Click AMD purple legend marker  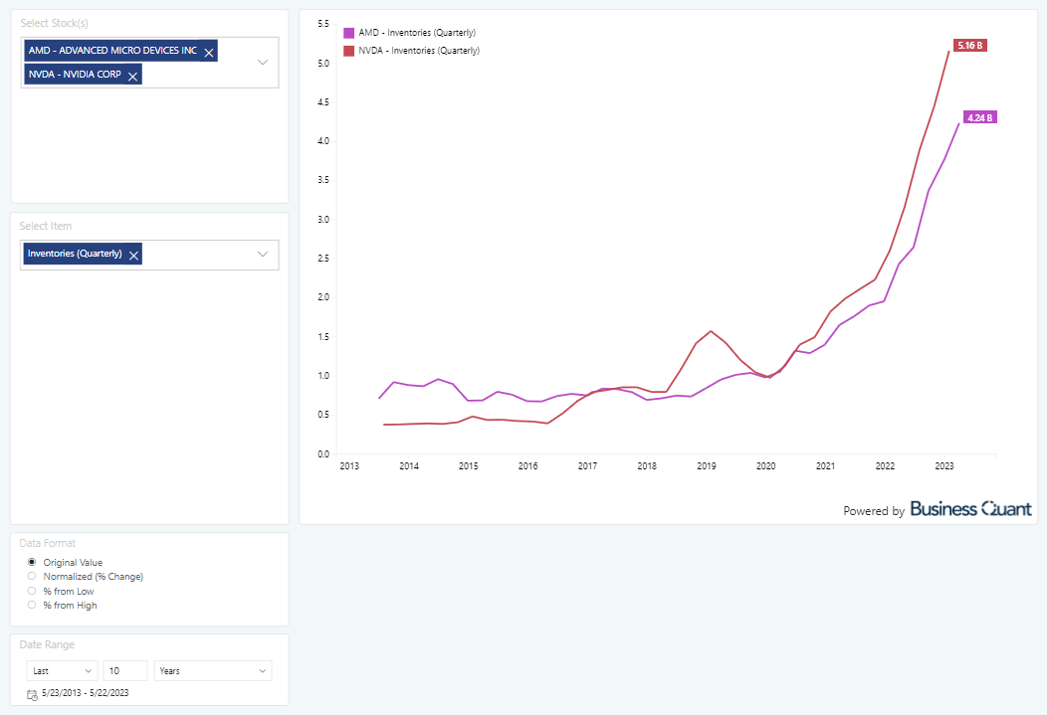click(x=349, y=33)
